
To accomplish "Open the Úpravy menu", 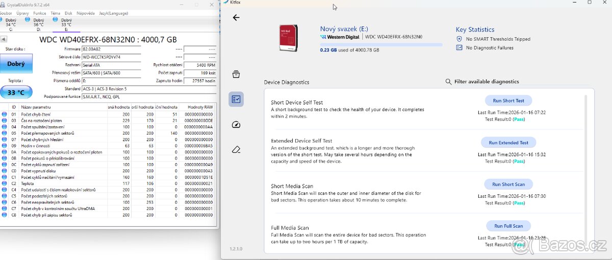I will [x=22, y=13].
